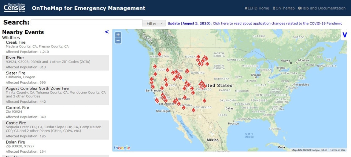Click the wildfire icon in Washington state

[159, 54]
